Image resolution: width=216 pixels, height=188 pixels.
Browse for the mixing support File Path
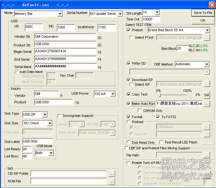point(207,155)
